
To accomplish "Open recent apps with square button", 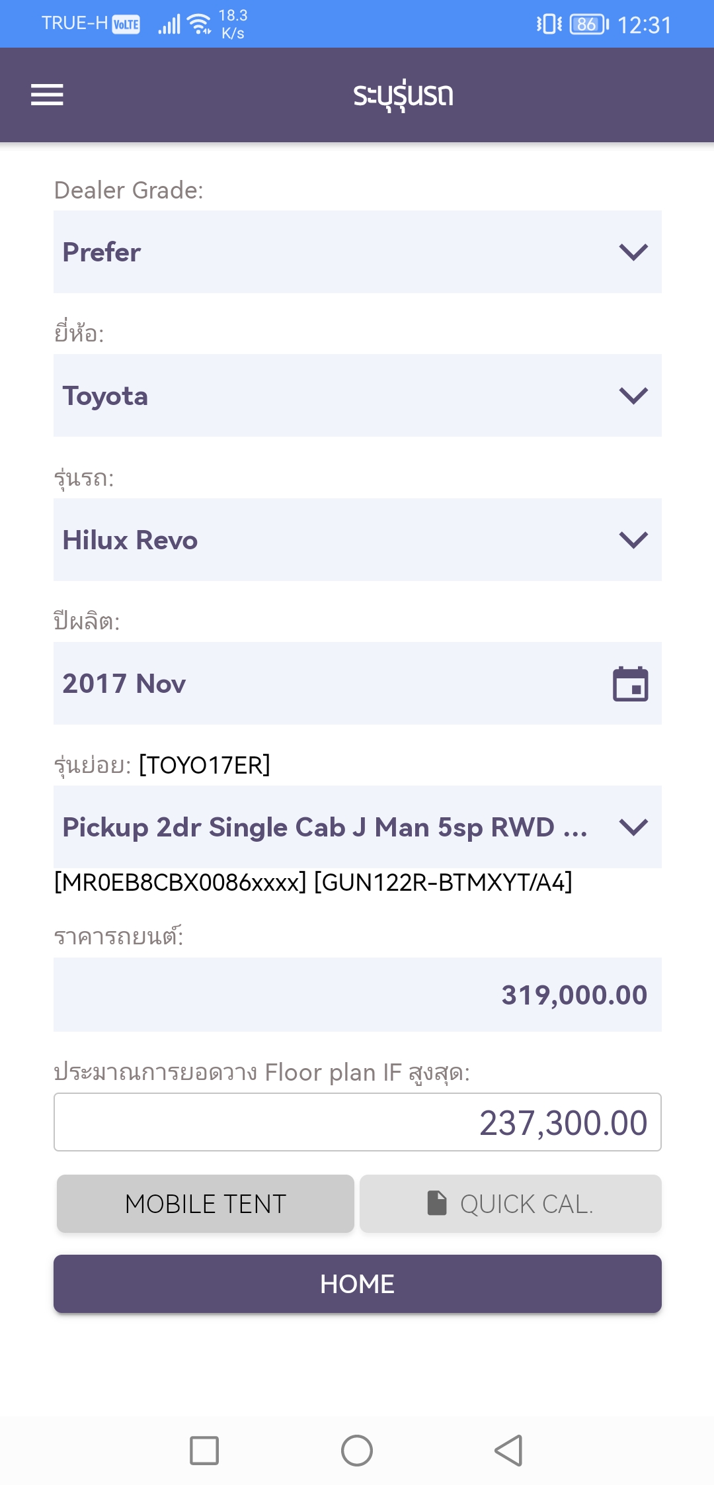I will (204, 1451).
